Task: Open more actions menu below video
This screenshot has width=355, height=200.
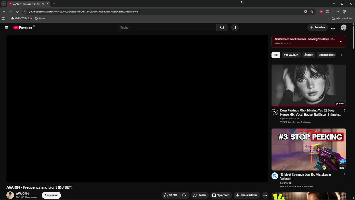Action: pyautogui.click(x=265, y=195)
